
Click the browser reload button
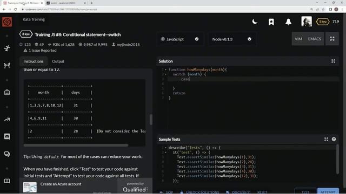[16, 9]
